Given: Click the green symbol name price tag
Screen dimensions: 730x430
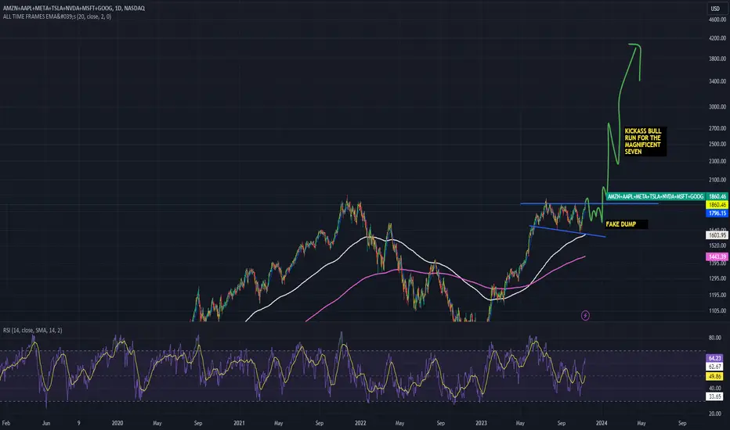Looking at the screenshot, I should click(656, 197).
